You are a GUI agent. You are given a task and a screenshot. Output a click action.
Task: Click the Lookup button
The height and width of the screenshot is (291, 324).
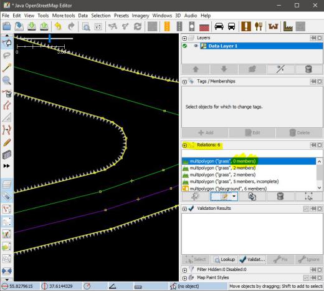[x=224, y=260]
